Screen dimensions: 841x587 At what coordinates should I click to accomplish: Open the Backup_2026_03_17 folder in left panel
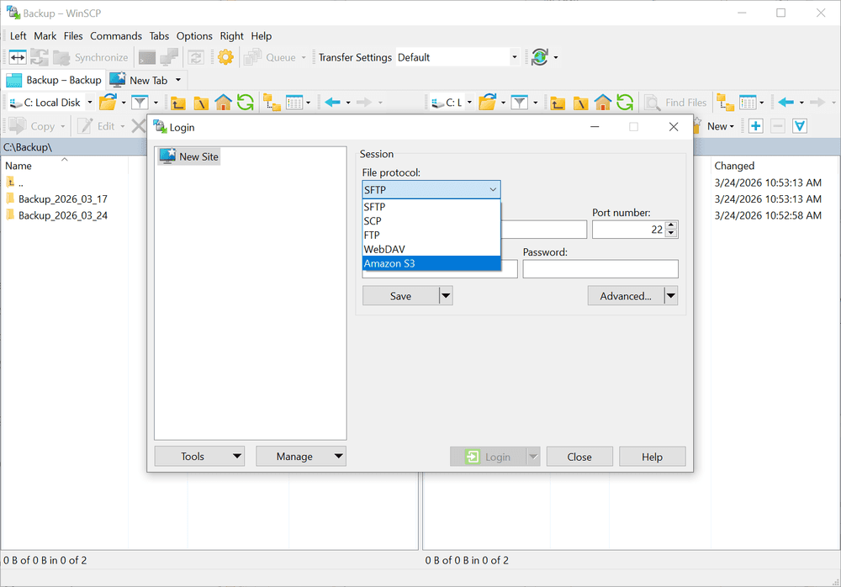[63, 199]
